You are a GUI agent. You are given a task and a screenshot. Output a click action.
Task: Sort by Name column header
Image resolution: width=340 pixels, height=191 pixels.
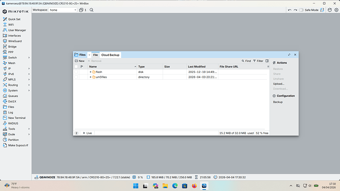(x=112, y=66)
